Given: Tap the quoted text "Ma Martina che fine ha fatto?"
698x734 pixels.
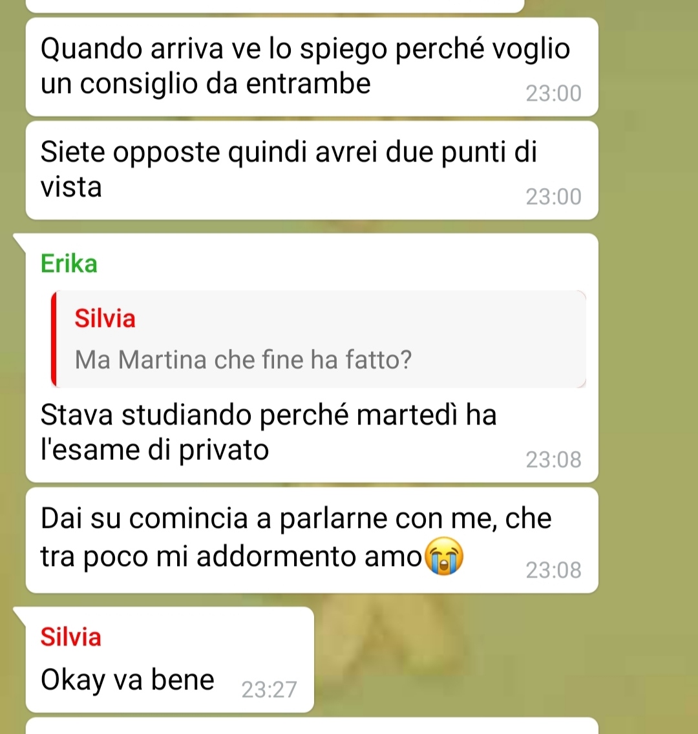Looking at the screenshot, I should (x=243, y=360).
